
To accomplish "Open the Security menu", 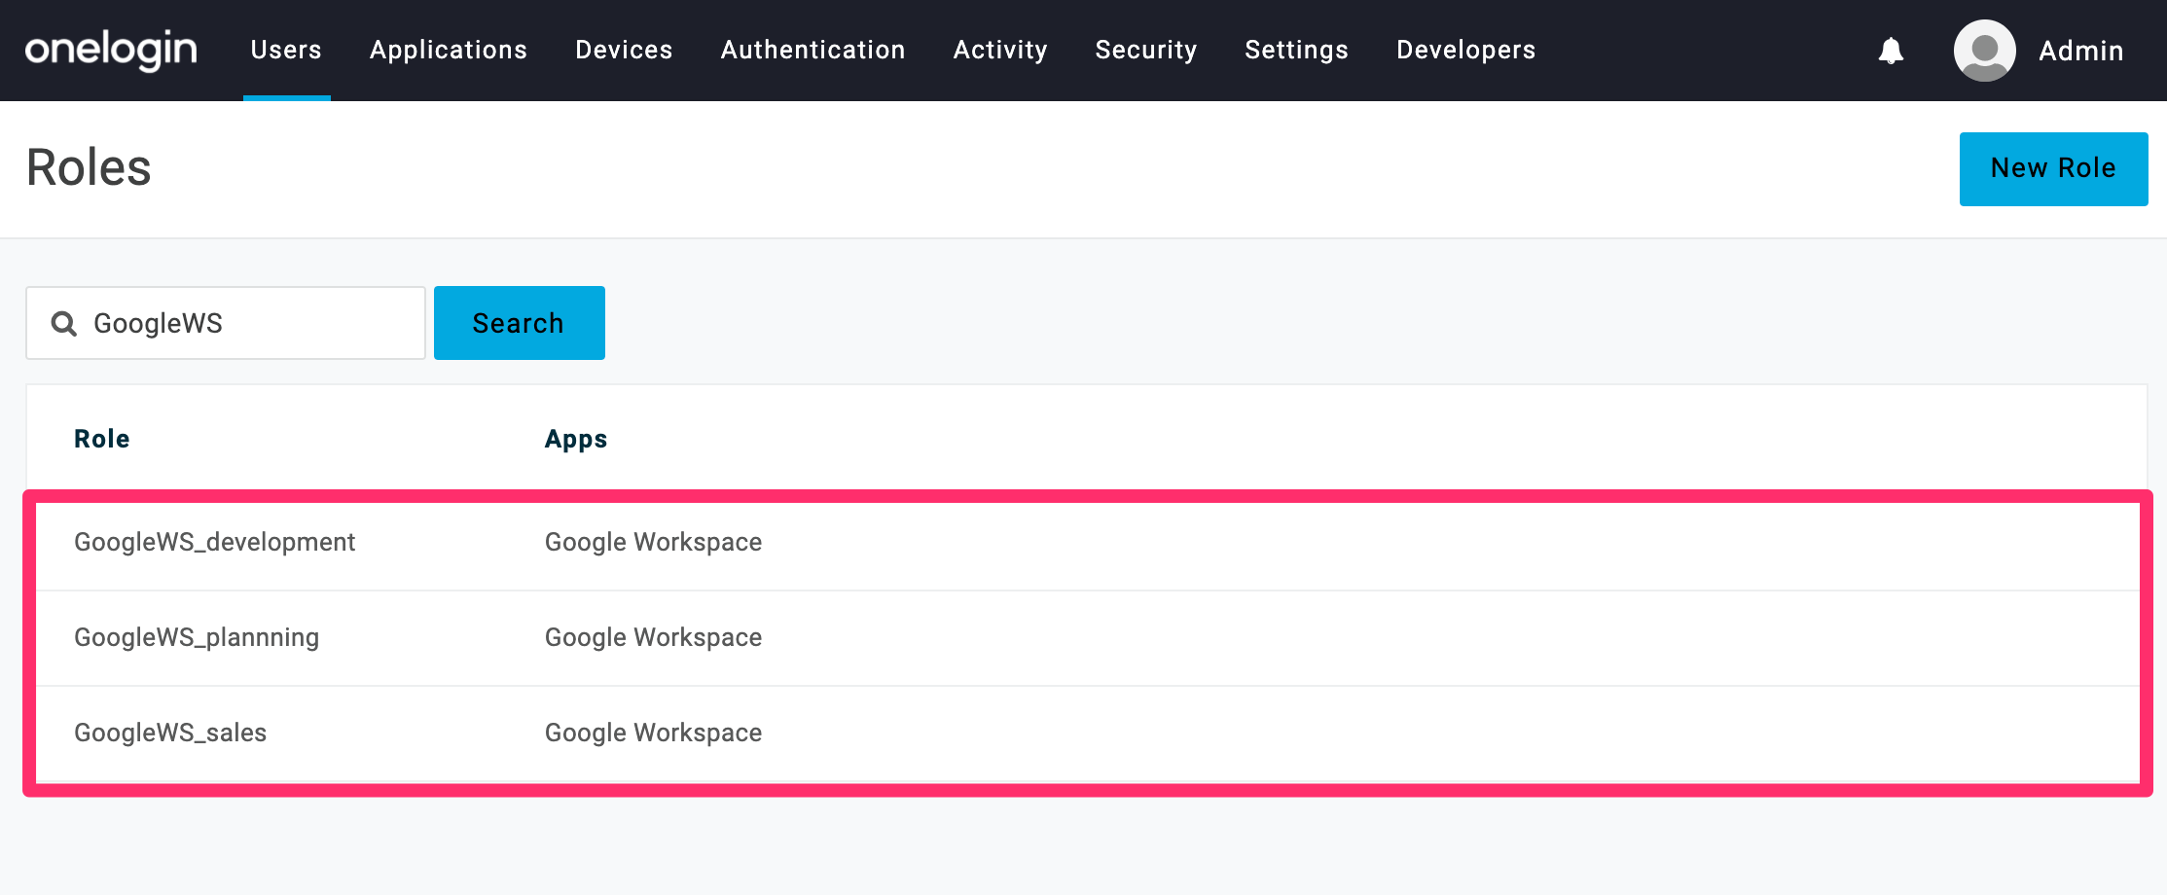I will (1146, 50).
